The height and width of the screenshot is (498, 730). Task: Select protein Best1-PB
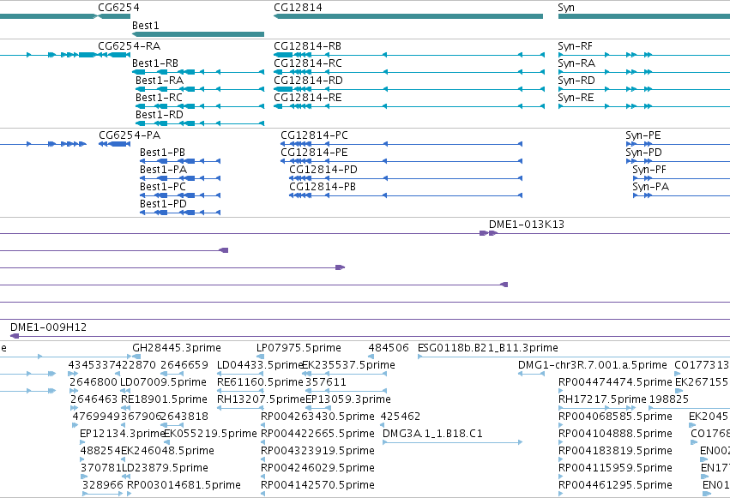(x=162, y=153)
